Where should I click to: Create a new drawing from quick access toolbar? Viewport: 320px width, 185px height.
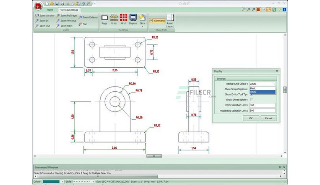47,4
